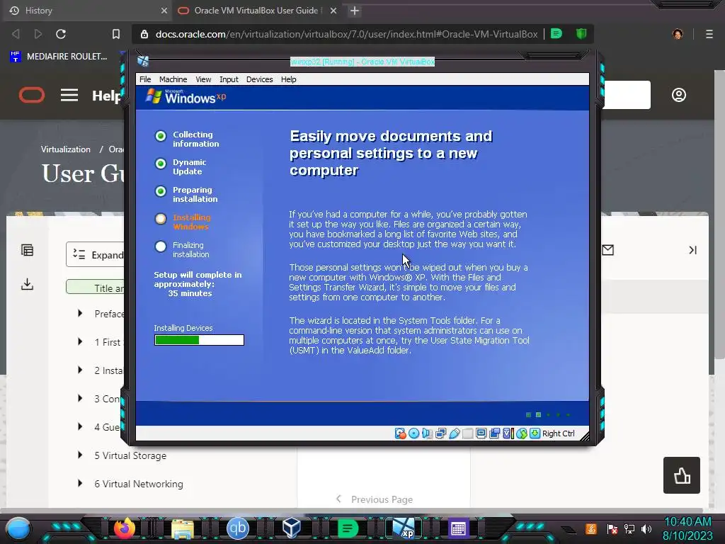The width and height of the screenshot is (725, 544).
Task: Click the browser reload button
Action: click(x=61, y=34)
